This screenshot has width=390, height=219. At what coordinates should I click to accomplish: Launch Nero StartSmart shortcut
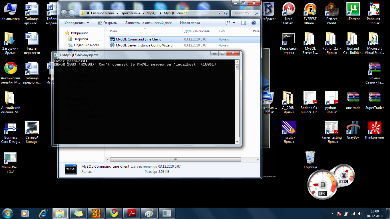(289, 14)
